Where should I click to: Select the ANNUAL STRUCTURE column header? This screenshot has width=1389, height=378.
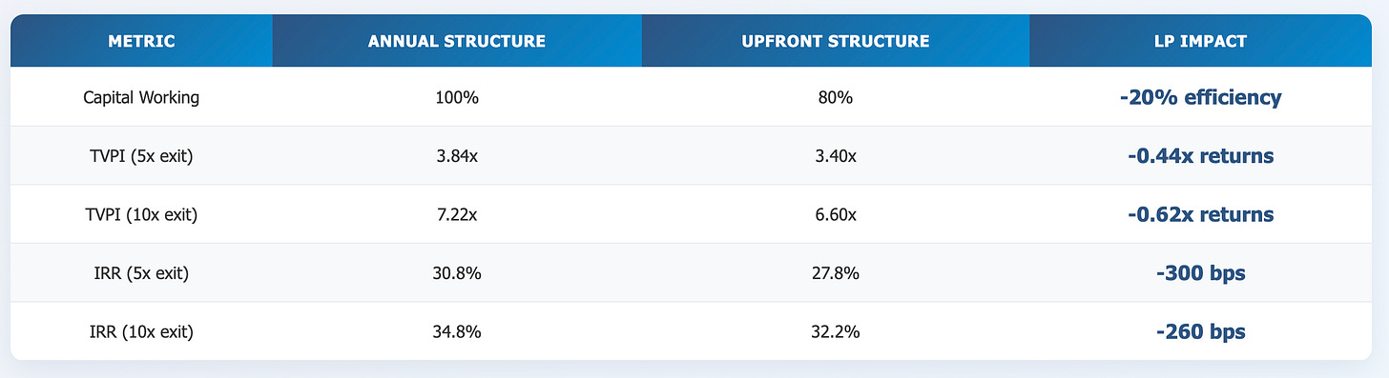tap(457, 41)
